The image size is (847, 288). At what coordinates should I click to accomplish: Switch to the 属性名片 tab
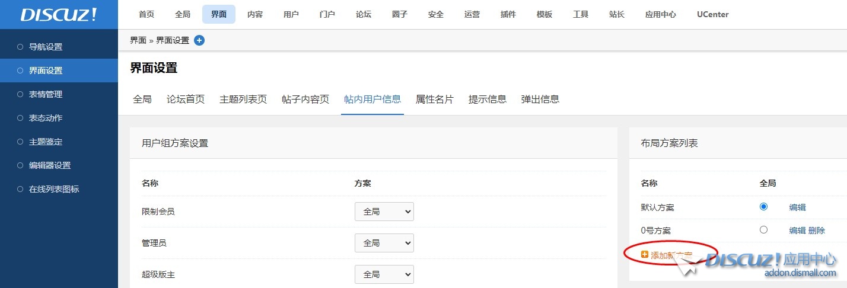pyautogui.click(x=435, y=100)
